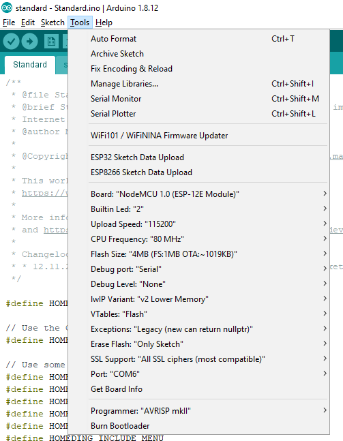Viewport: 343px width, 441px height.
Task: Run ESP32 Sketch Data Upload
Action: [198, 157]
